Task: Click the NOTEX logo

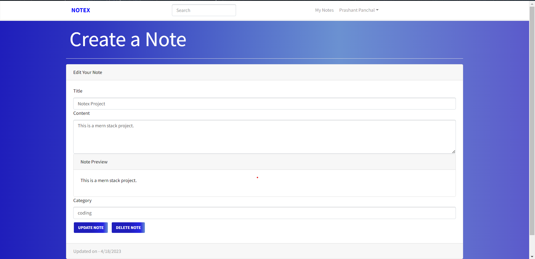Action: [x=81, y=10]
